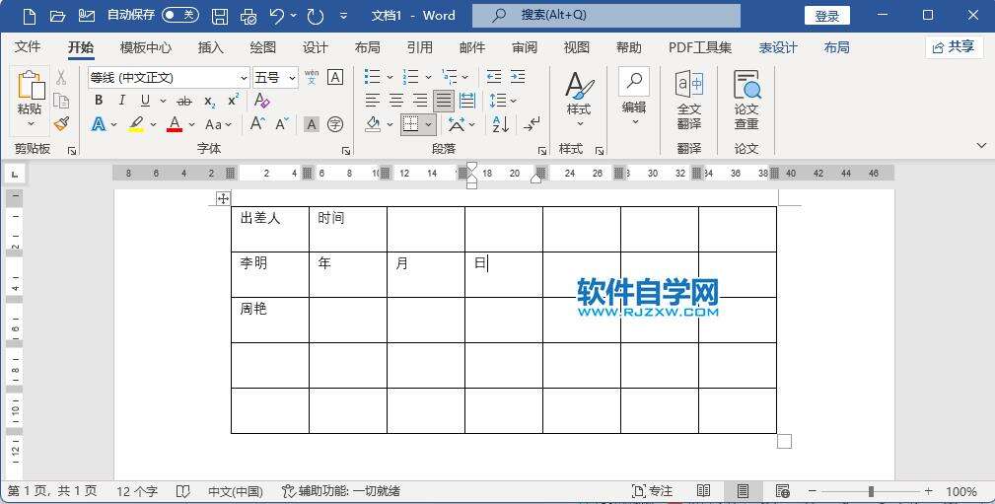Click the 全文翻译 translate icon
Image resolution: width=995 pixels, height=504 pixels.
(688, 100)
